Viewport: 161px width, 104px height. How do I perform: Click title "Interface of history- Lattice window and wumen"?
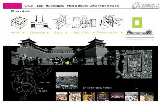coord(93,6)
